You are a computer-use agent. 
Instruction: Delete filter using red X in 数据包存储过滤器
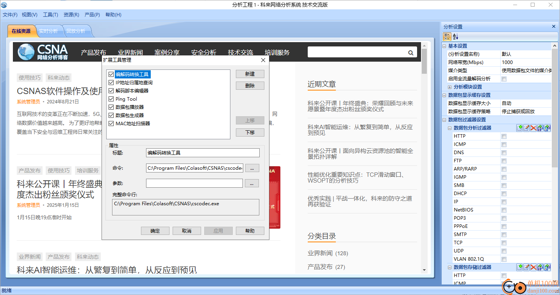click(533, 267)
